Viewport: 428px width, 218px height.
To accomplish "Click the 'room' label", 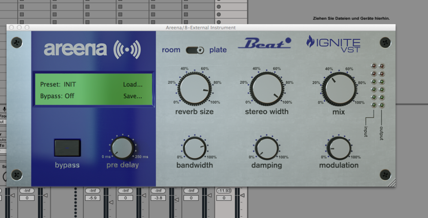I will 171,50.
